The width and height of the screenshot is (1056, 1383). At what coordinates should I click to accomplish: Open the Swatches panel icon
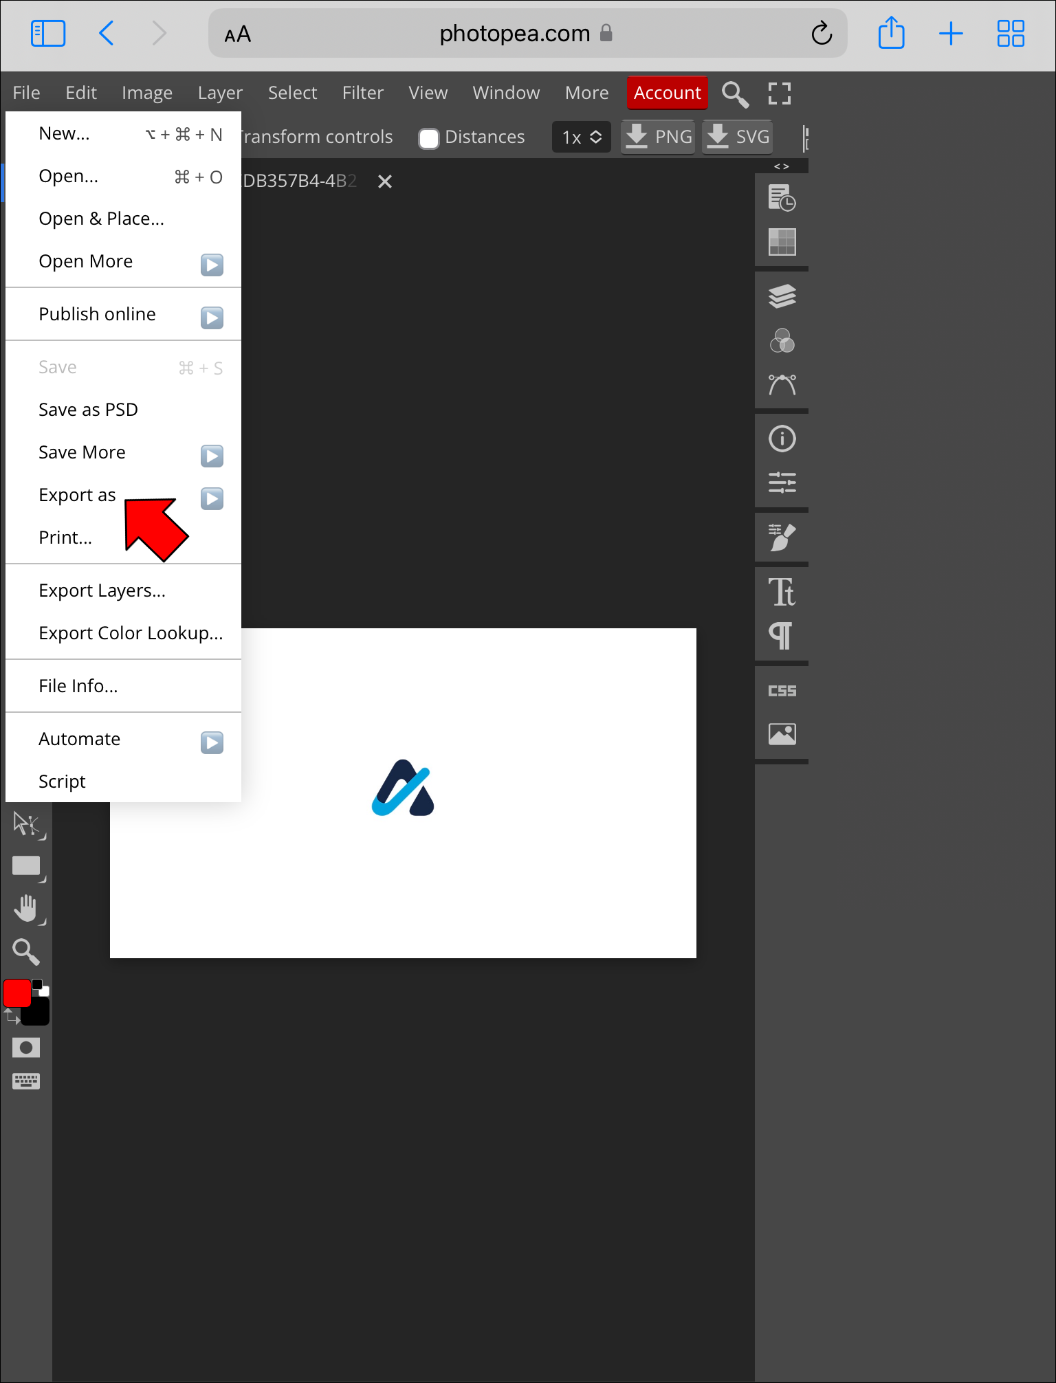click(782, 242)
